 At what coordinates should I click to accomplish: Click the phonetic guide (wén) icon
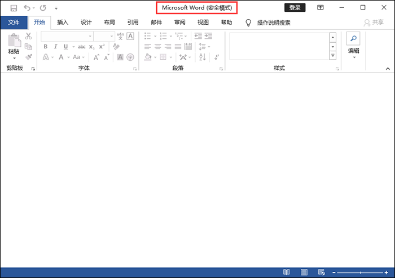tap(120, 36)
